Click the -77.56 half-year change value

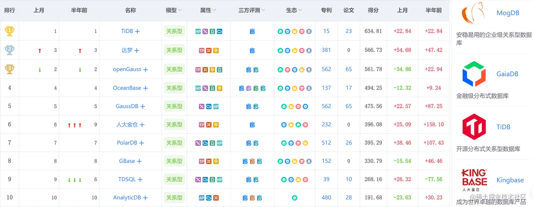coord(434,179)
